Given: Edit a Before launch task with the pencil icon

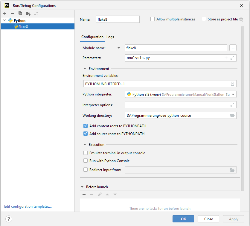Looking at the screenshot, I should 100,194.
